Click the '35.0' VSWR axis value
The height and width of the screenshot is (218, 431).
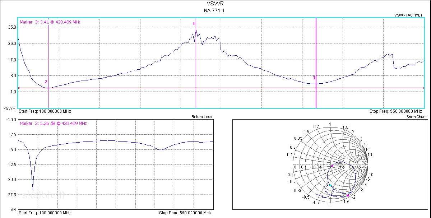pyautogui.click(x=12, y=27)
